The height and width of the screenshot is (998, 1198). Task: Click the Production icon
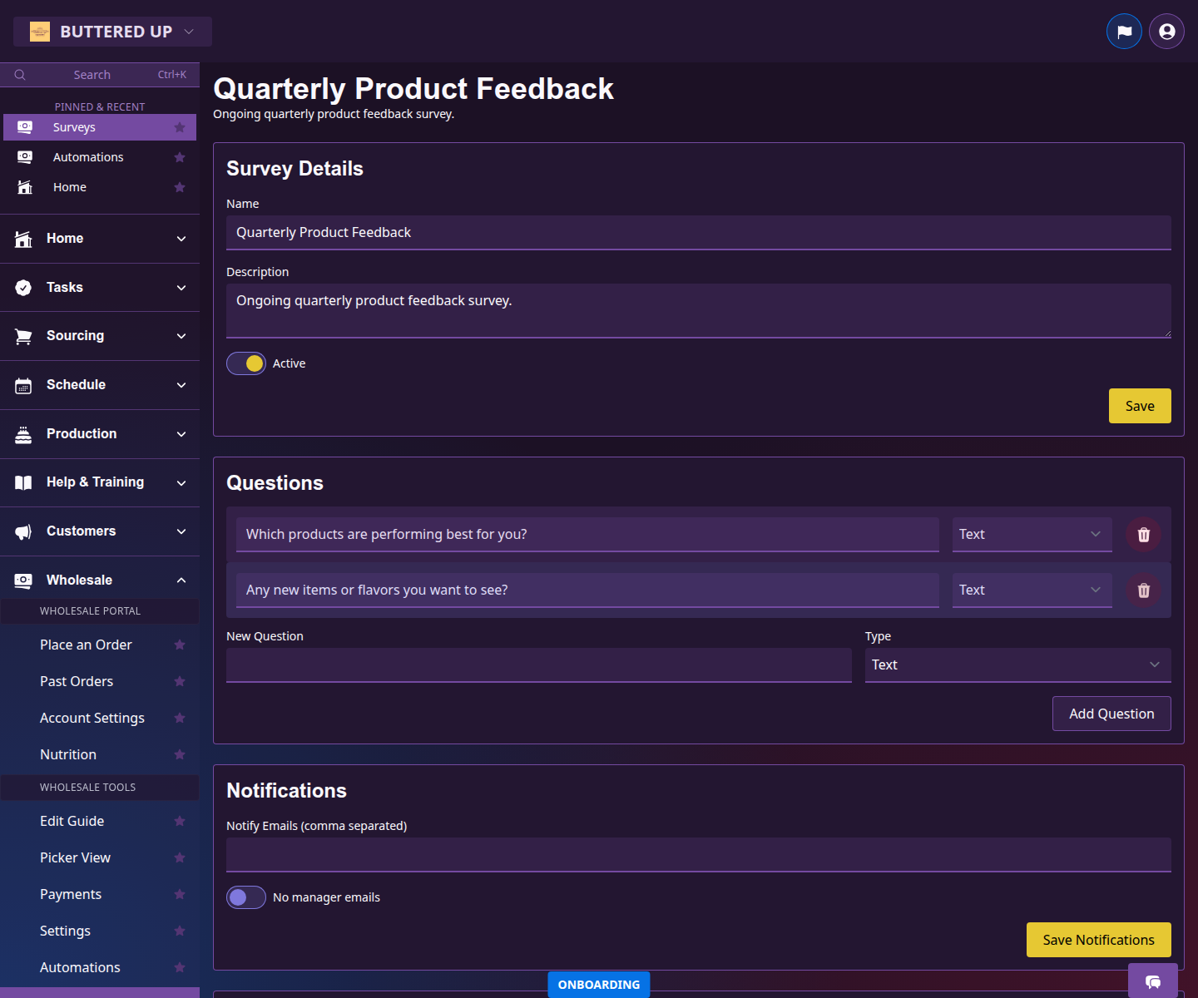tap(23, 433)
